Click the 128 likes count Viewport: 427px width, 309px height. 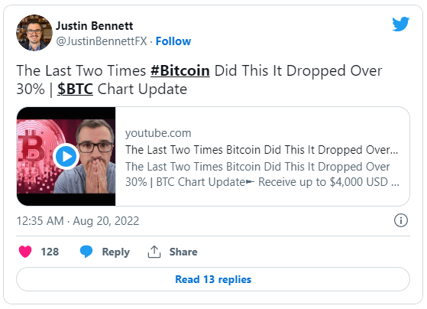[x=50, y=252]
